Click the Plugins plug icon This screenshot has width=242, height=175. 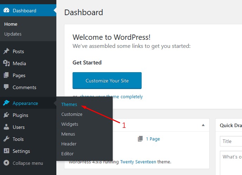click(6, 115)
